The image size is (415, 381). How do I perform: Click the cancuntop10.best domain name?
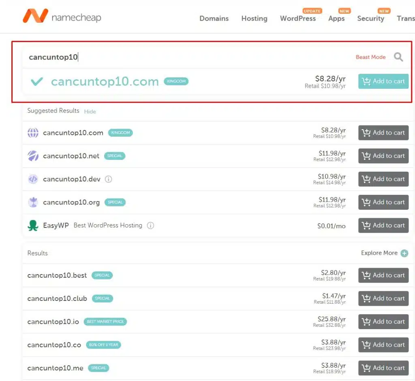click(x=57, y=275)
